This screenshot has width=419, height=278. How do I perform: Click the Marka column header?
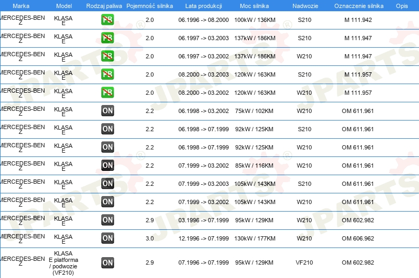21,6
